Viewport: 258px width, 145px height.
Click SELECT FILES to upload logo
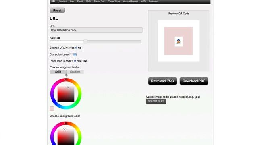(x=156, y=101)
